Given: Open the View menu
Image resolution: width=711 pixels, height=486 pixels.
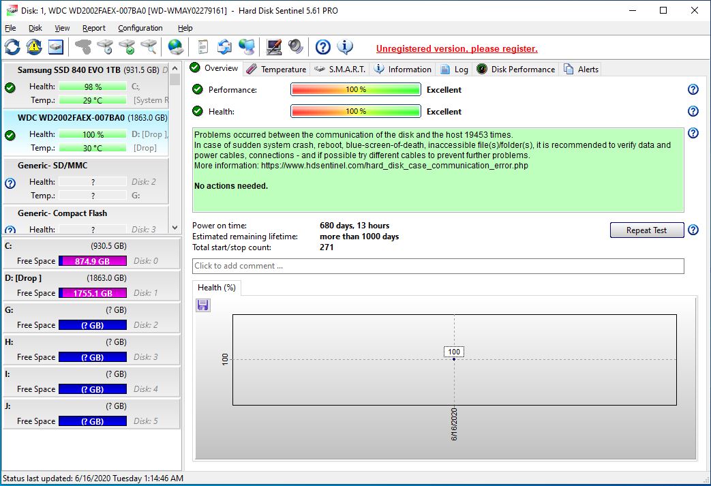Looking at the screenshot, I should (x=62, y=28).
